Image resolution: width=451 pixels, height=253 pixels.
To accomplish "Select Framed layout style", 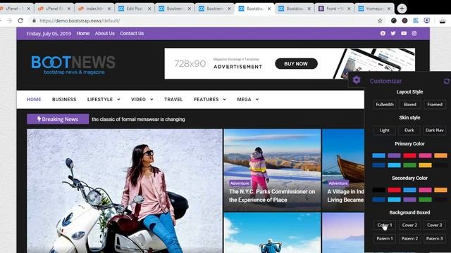I will click(x=435, y=105).
